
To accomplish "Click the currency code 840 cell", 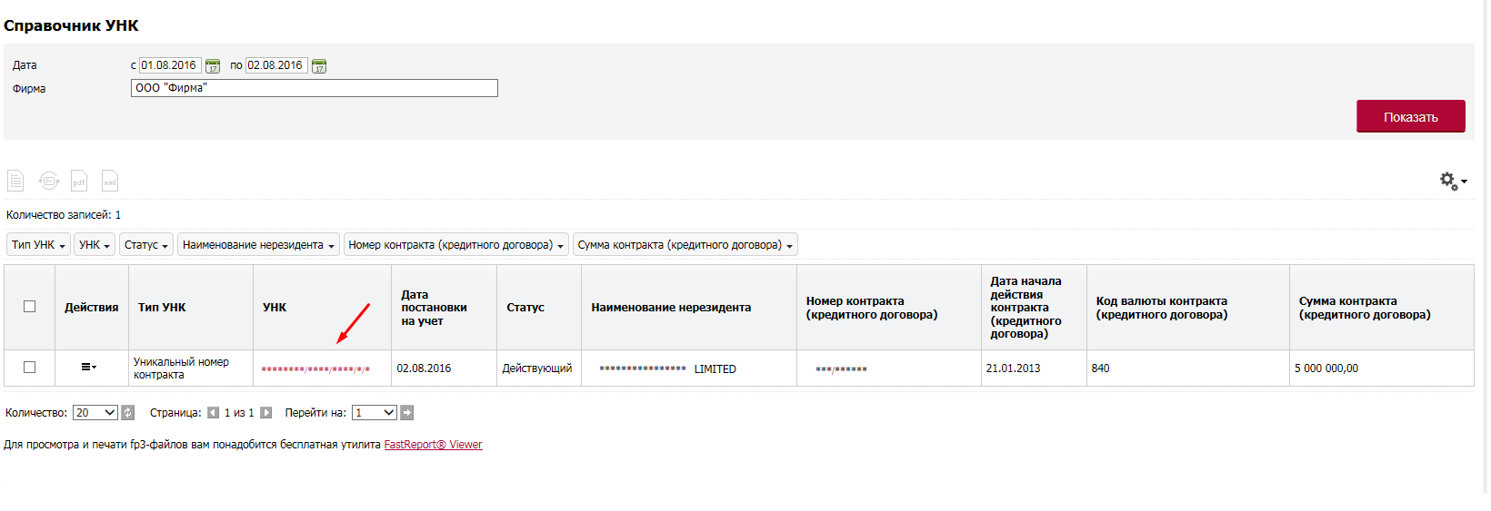I will [1187, 369].
